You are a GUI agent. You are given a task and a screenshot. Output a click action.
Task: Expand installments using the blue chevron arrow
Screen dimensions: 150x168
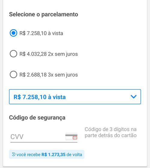coord(133,97)
